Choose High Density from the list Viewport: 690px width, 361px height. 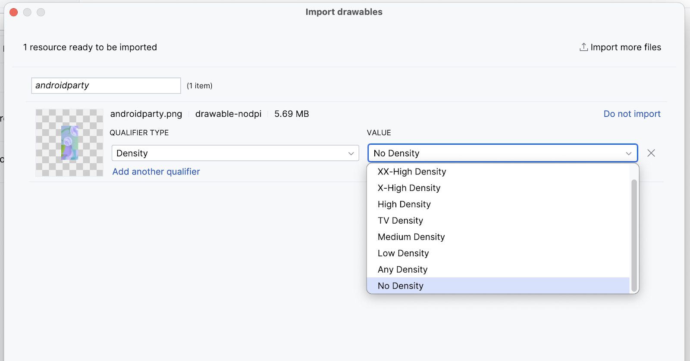tap(404, 204)
